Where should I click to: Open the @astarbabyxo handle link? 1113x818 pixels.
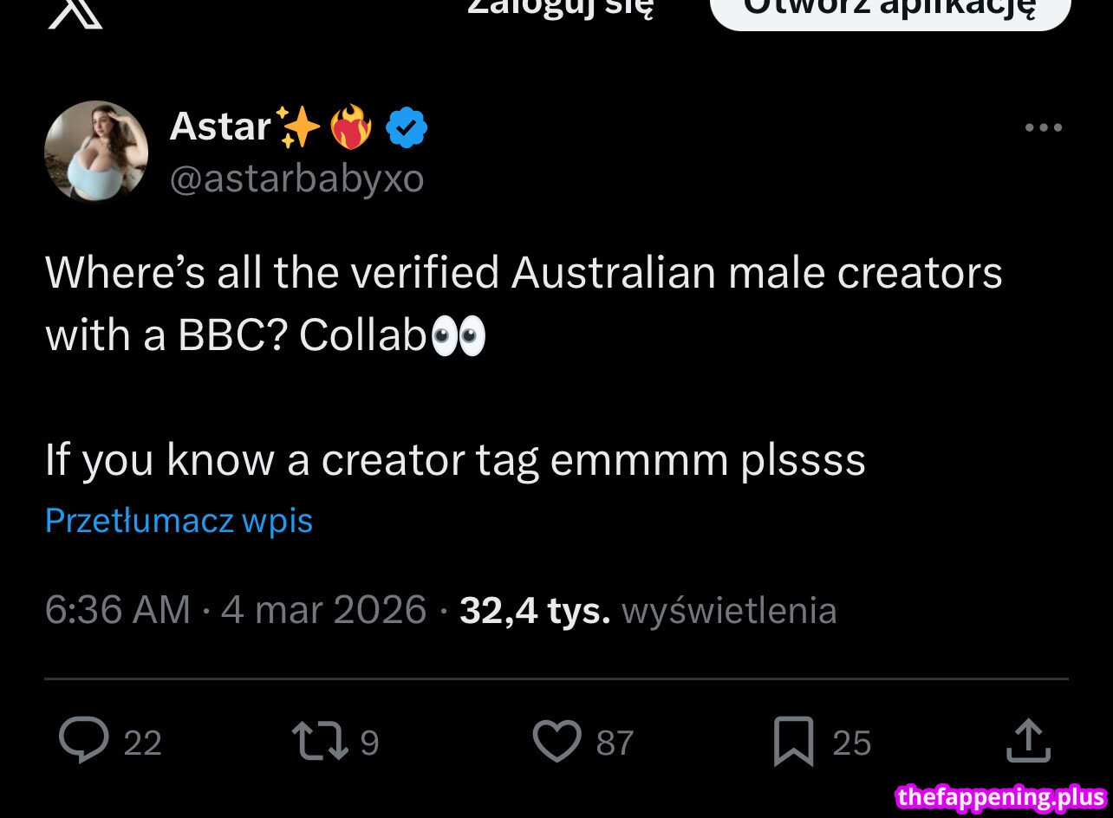(x=297, y=179)
